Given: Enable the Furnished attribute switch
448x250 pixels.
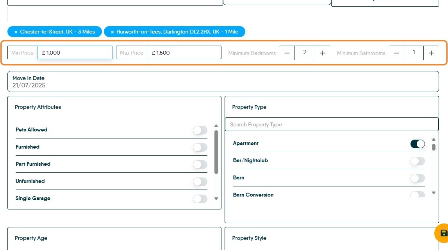Looking at the screenshot, I should 200,147.
